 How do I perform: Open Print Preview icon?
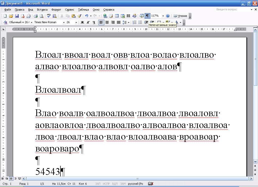42,16
